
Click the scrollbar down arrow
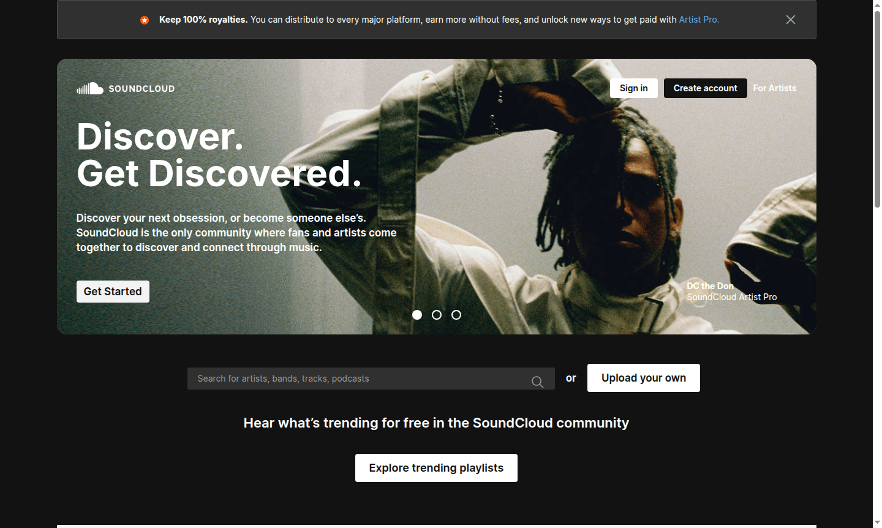[877, 522]
